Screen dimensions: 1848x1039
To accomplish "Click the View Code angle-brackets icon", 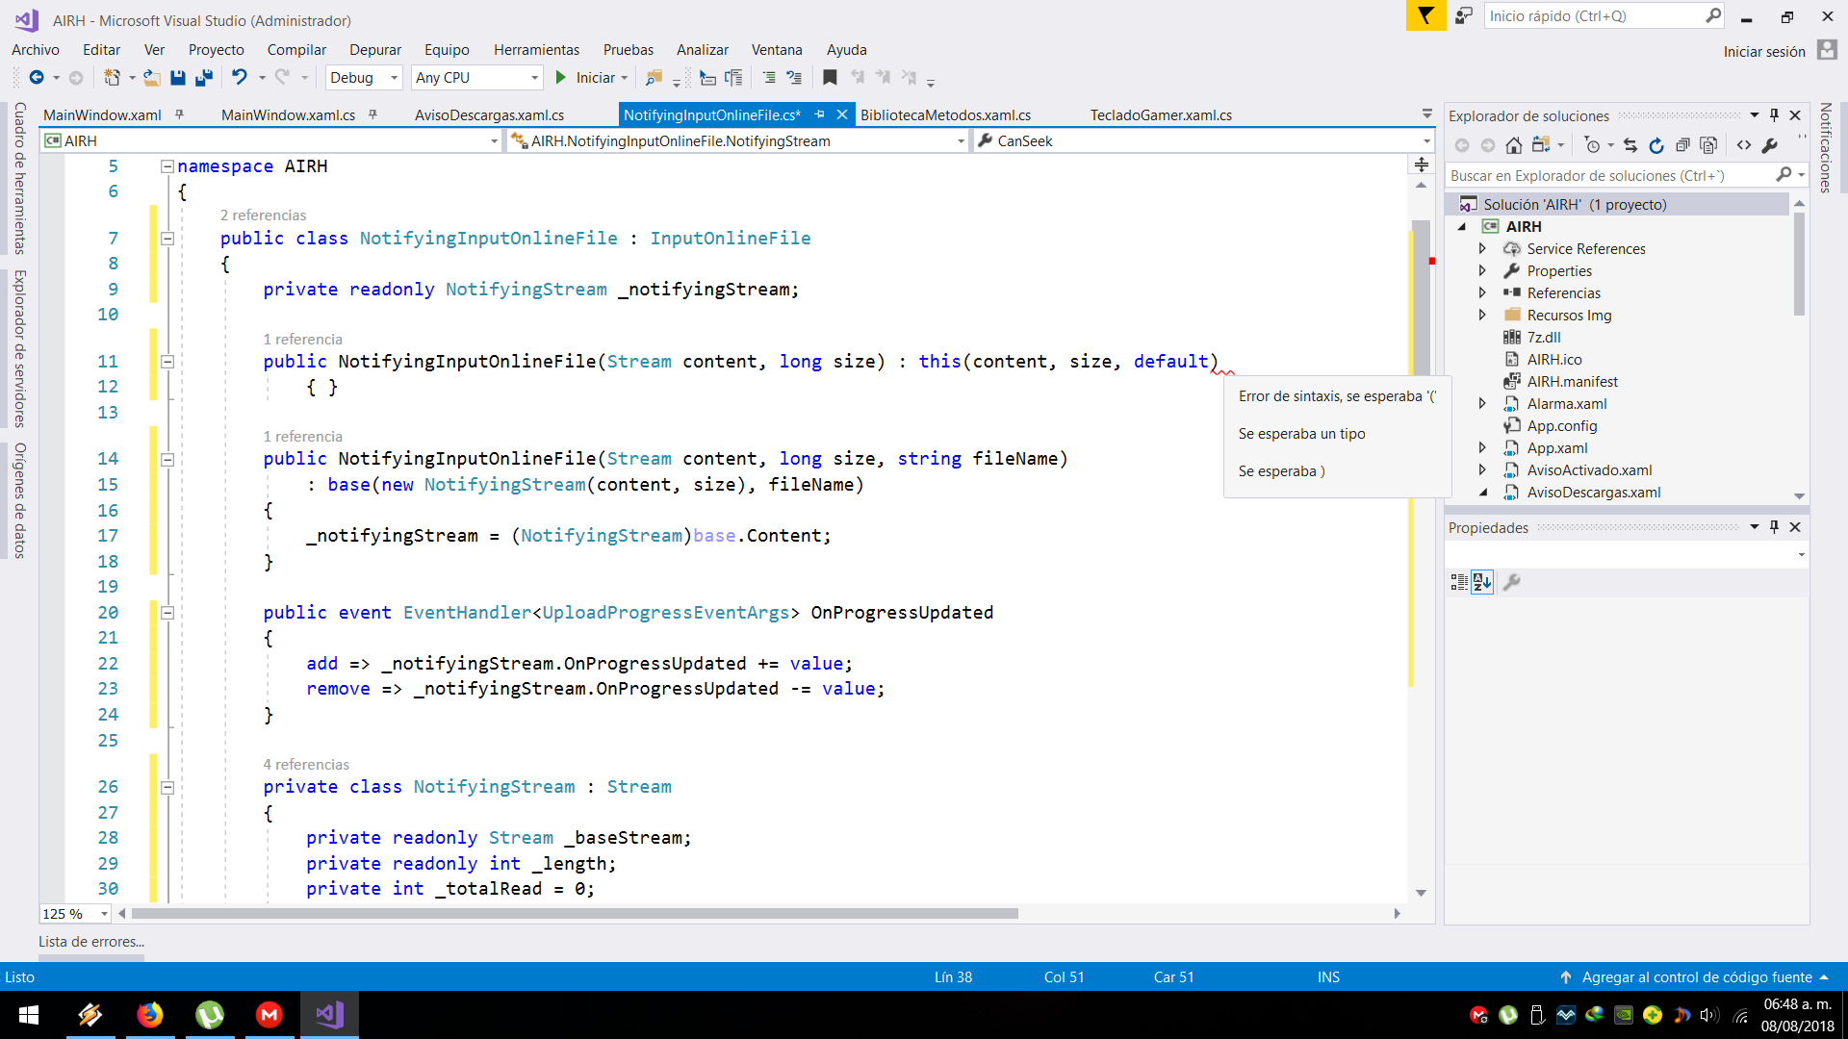I will 1745,145.
